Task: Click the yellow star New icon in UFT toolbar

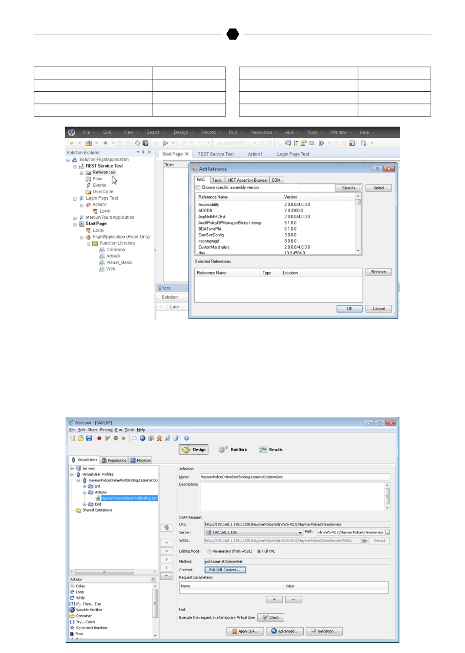Action: [72, 143]
